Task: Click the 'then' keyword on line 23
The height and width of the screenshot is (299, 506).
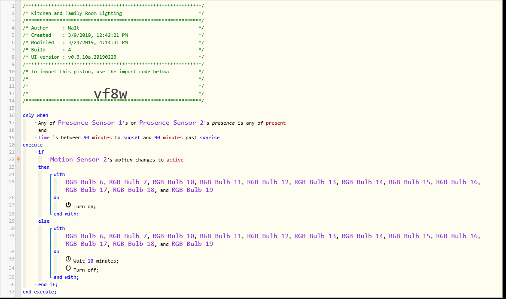Action: click(44, 167)
